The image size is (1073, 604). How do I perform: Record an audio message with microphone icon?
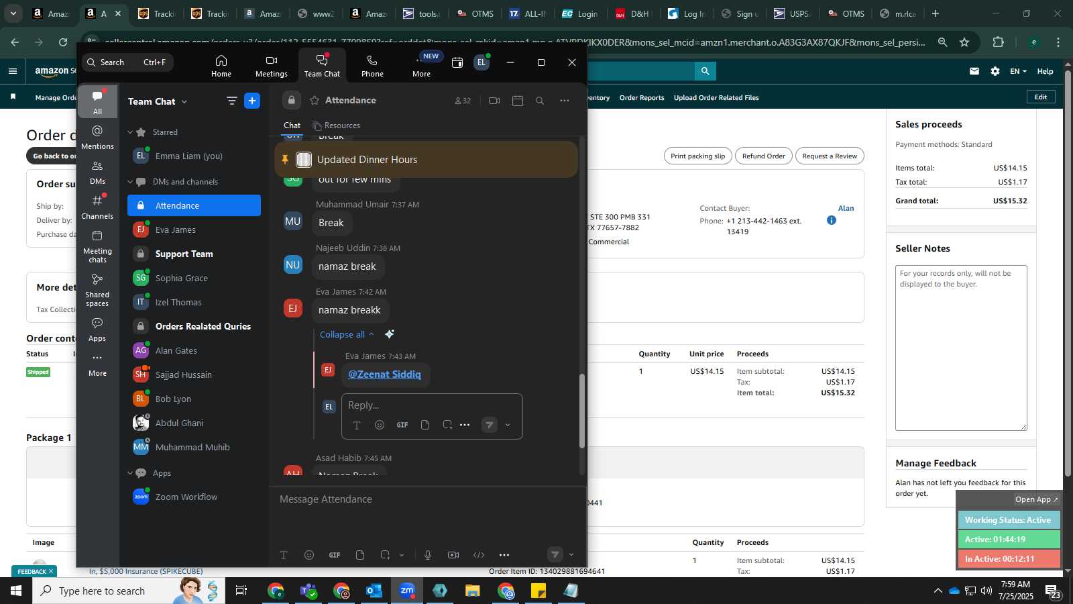[x=428, y=555]
